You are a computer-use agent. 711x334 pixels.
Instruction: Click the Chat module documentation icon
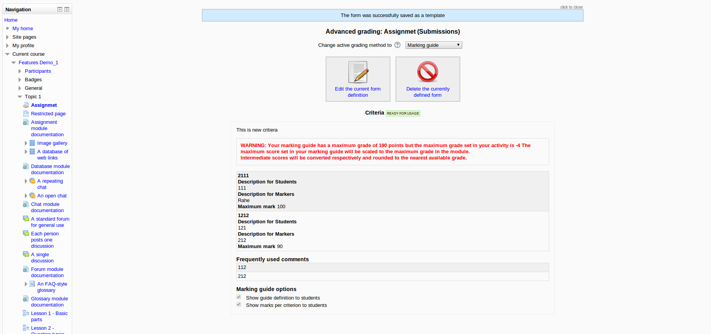click(x=26, y=204)
